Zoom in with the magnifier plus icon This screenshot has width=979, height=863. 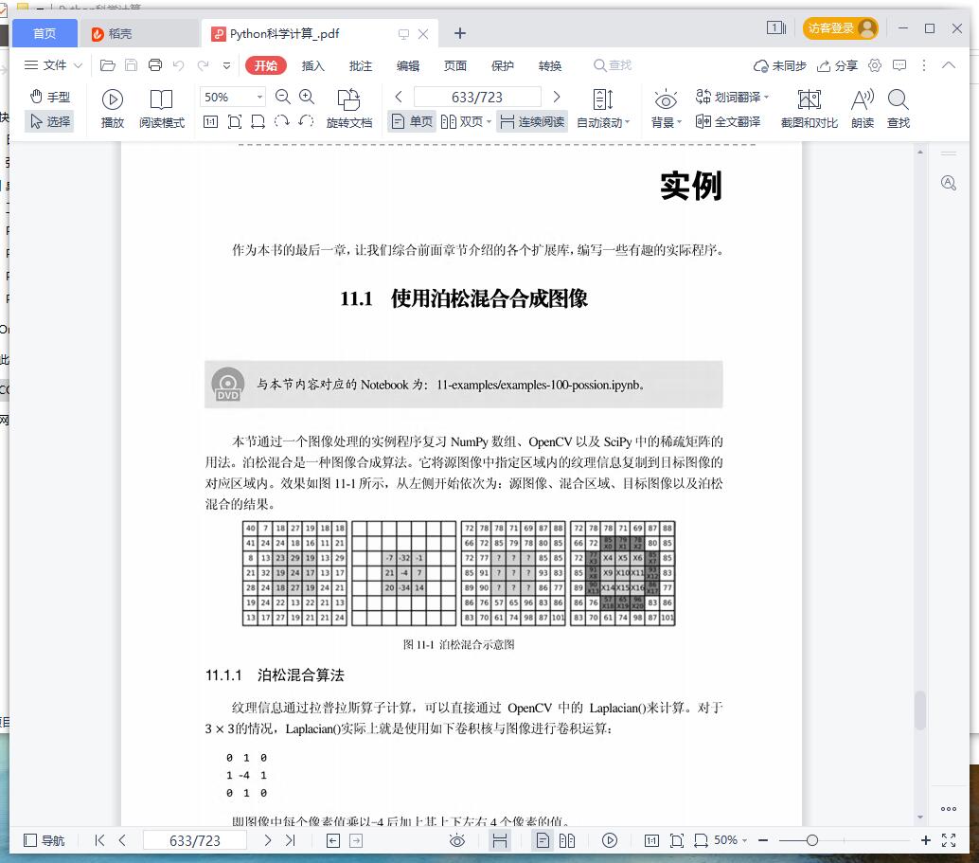[x=307, y=97]
